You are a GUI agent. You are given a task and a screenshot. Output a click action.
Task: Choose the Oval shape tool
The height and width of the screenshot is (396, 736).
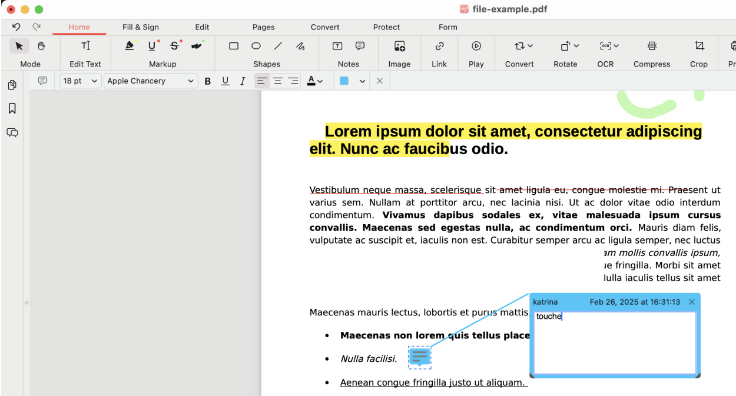click(256, 46)
